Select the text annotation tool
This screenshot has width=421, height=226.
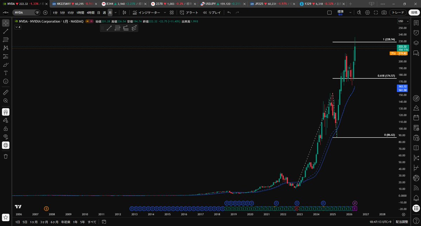(6, 73)
